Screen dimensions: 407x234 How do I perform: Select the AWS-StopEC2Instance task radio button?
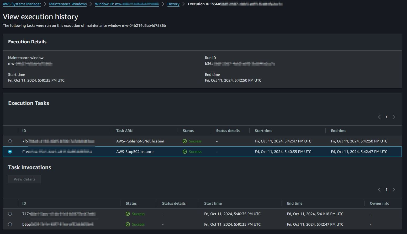click(x=10, y=152)
